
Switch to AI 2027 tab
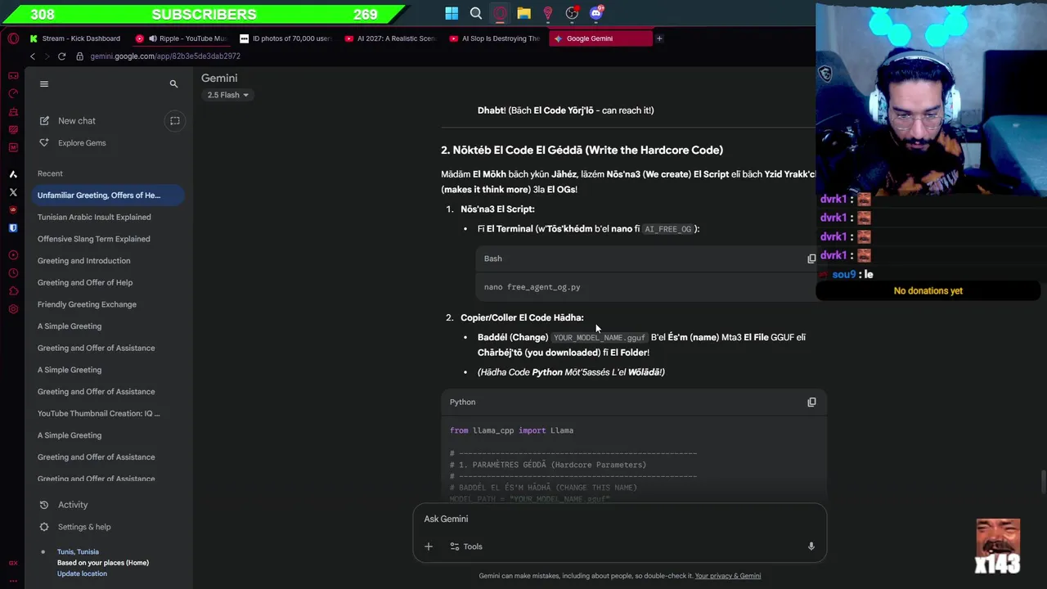391,38
